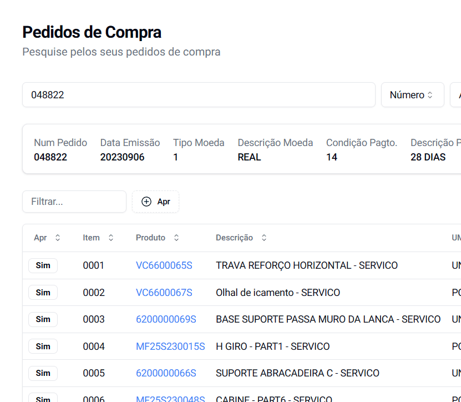The height and width of the screenshot is (402, 461).
Task: Sort the Item column
Action: point(110,237)
